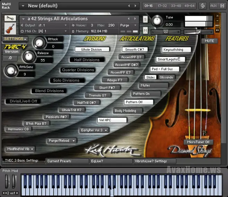Switch to VibratoLive? Settings tab
The image size is (228, 197).
coord(155,161)
